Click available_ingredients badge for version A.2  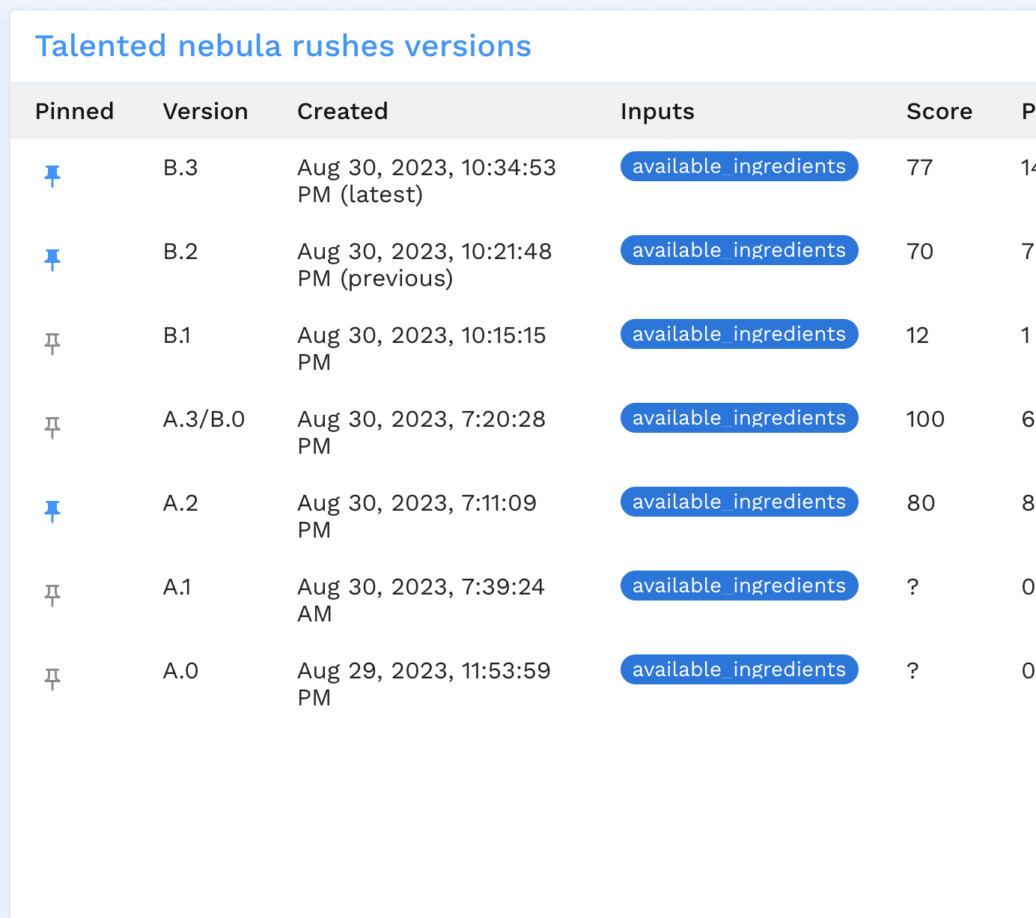739,502
